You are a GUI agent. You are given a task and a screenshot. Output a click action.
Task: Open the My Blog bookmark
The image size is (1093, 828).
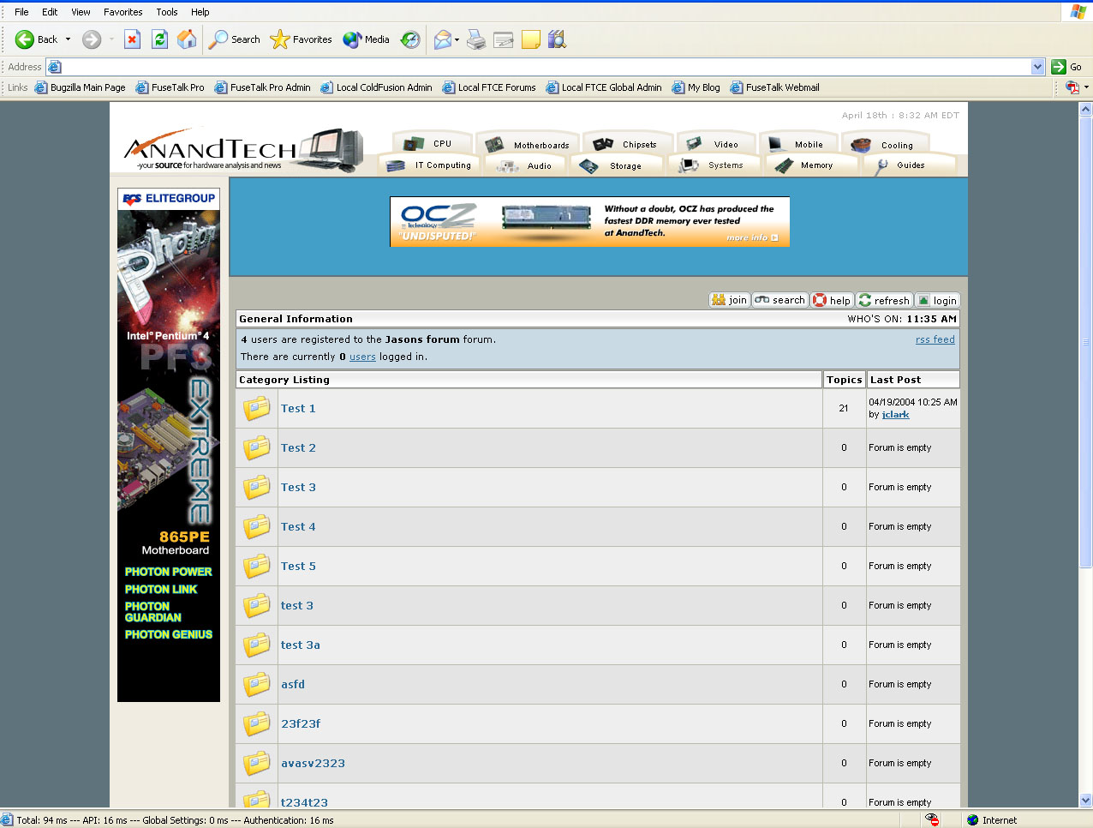(x=696, y=87)
